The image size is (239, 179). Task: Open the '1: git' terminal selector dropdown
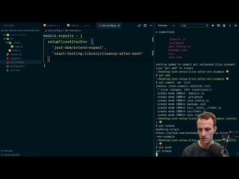tap(194, 25)
